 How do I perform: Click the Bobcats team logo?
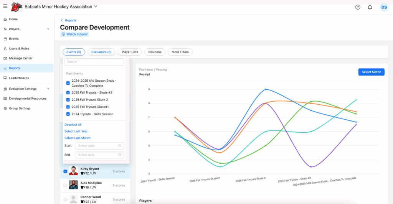pos(16,7)
